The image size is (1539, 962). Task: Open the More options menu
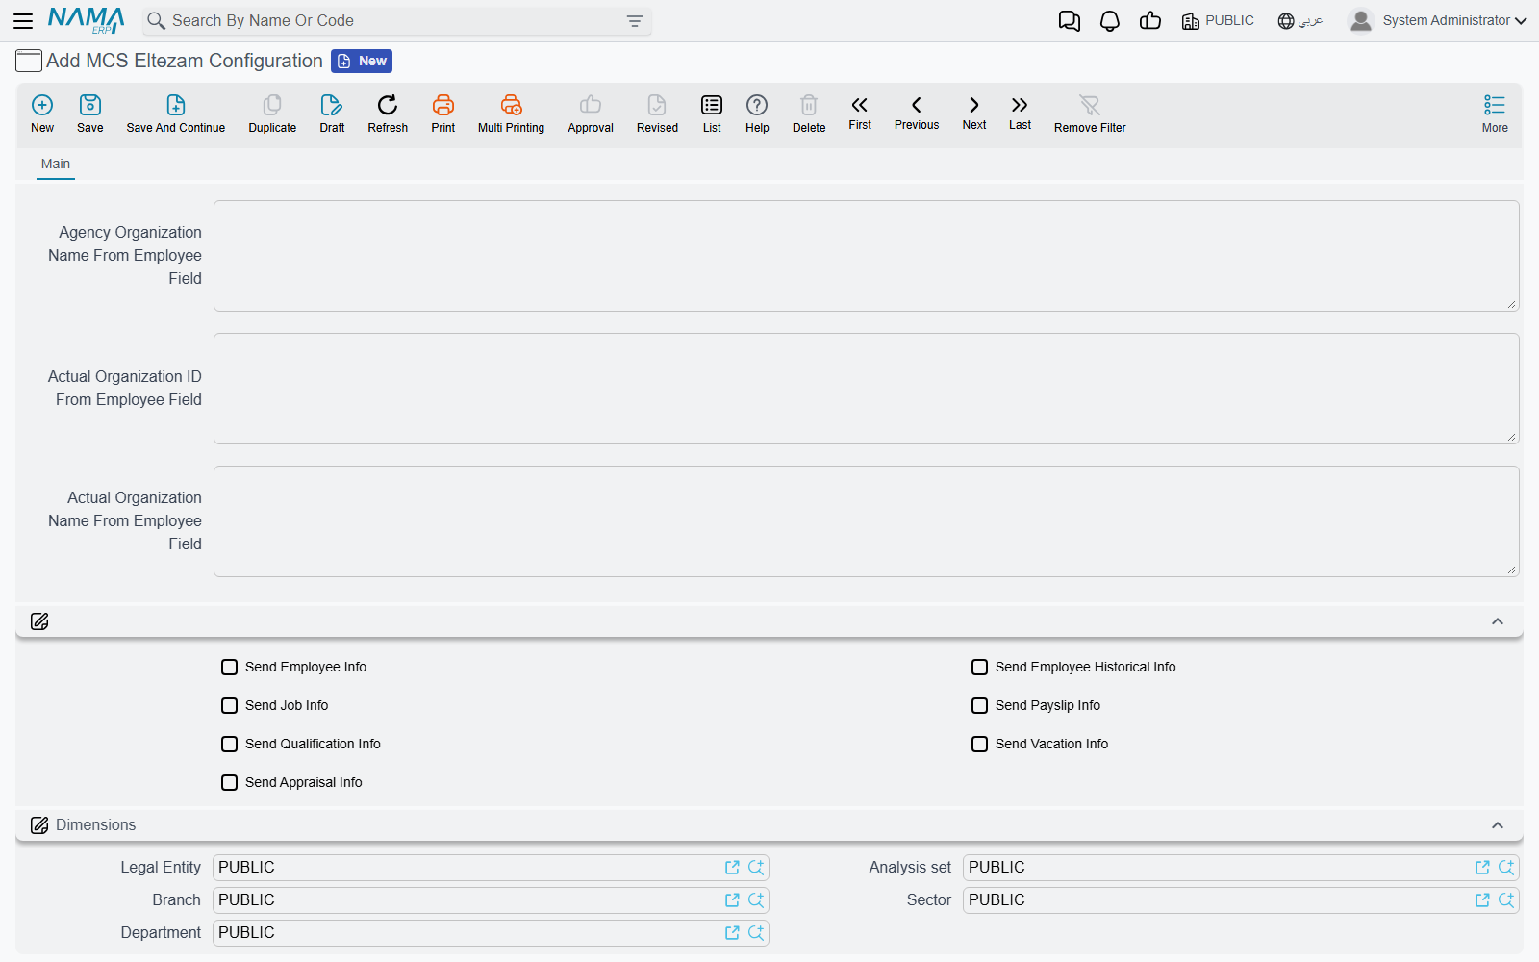[1495, 114]
